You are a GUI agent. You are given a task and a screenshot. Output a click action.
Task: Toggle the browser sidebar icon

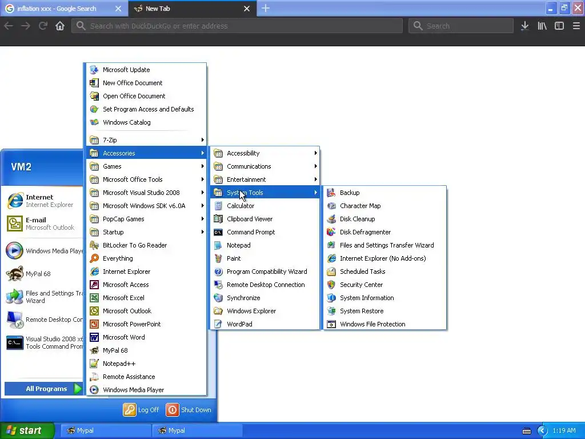pyautogui.click(x=559, y=26)
